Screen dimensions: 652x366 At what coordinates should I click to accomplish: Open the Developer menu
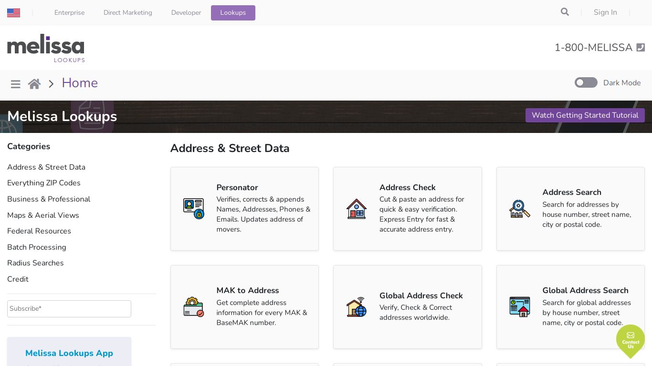point(186,13)
